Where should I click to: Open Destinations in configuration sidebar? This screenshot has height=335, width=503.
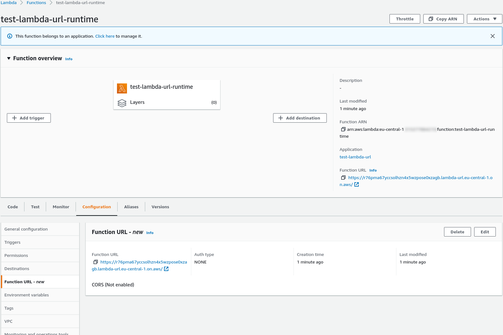click(40, 269)
